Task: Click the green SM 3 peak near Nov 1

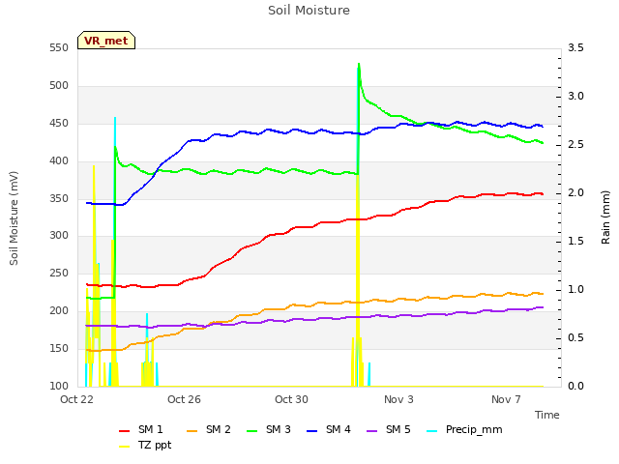Action: tap(359, 64)
